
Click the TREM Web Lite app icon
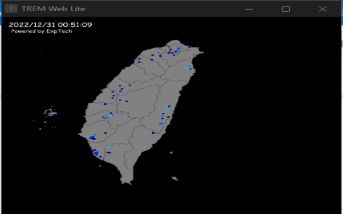[x=11, y=9]
